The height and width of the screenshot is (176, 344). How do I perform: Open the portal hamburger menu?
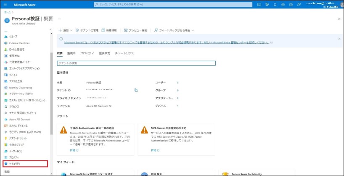point(5,5)
